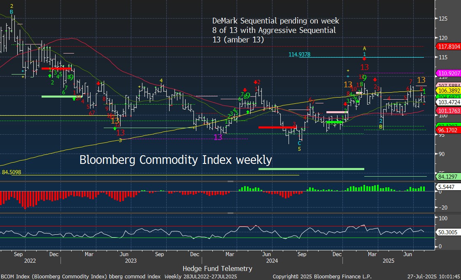461x280 pixels.
Task: Click the Bloomberg Finance L.P. copyright notice
Action: [322, 276]
